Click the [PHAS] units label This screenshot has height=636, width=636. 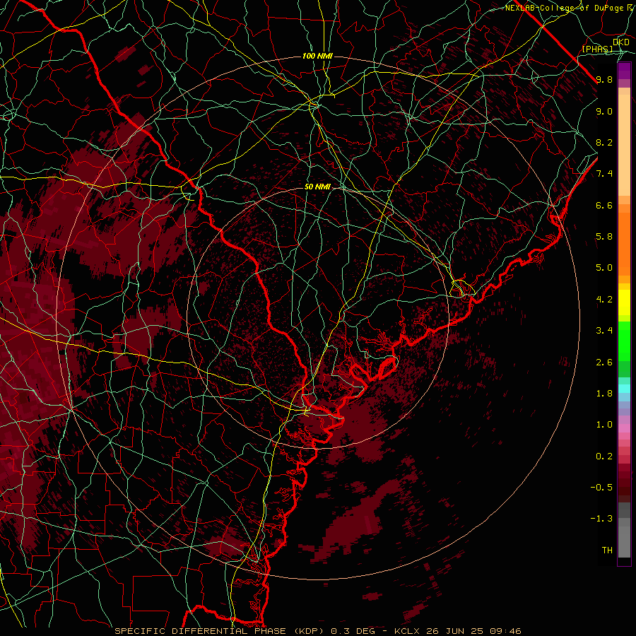click(597, 49)
